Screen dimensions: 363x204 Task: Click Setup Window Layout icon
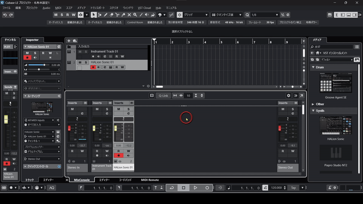(330, 15)
